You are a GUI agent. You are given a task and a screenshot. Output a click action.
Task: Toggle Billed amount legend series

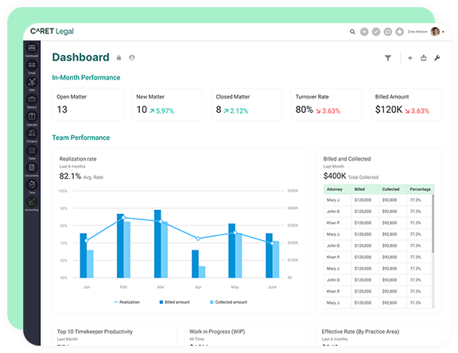[174, 302]
